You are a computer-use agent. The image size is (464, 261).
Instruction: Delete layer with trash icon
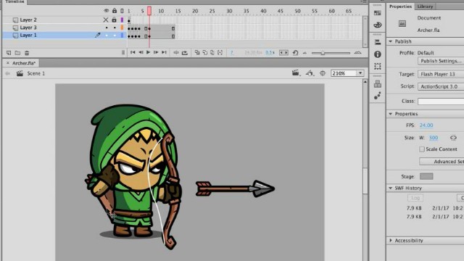click(27, 53)
